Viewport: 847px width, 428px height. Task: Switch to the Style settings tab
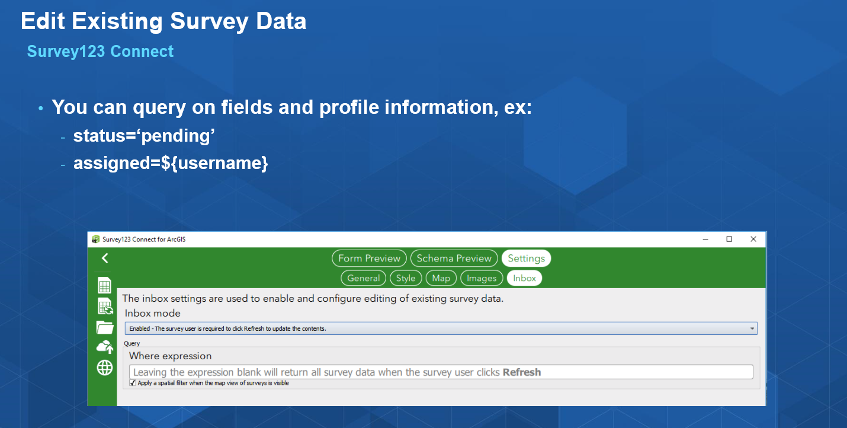tap(406, 278)
